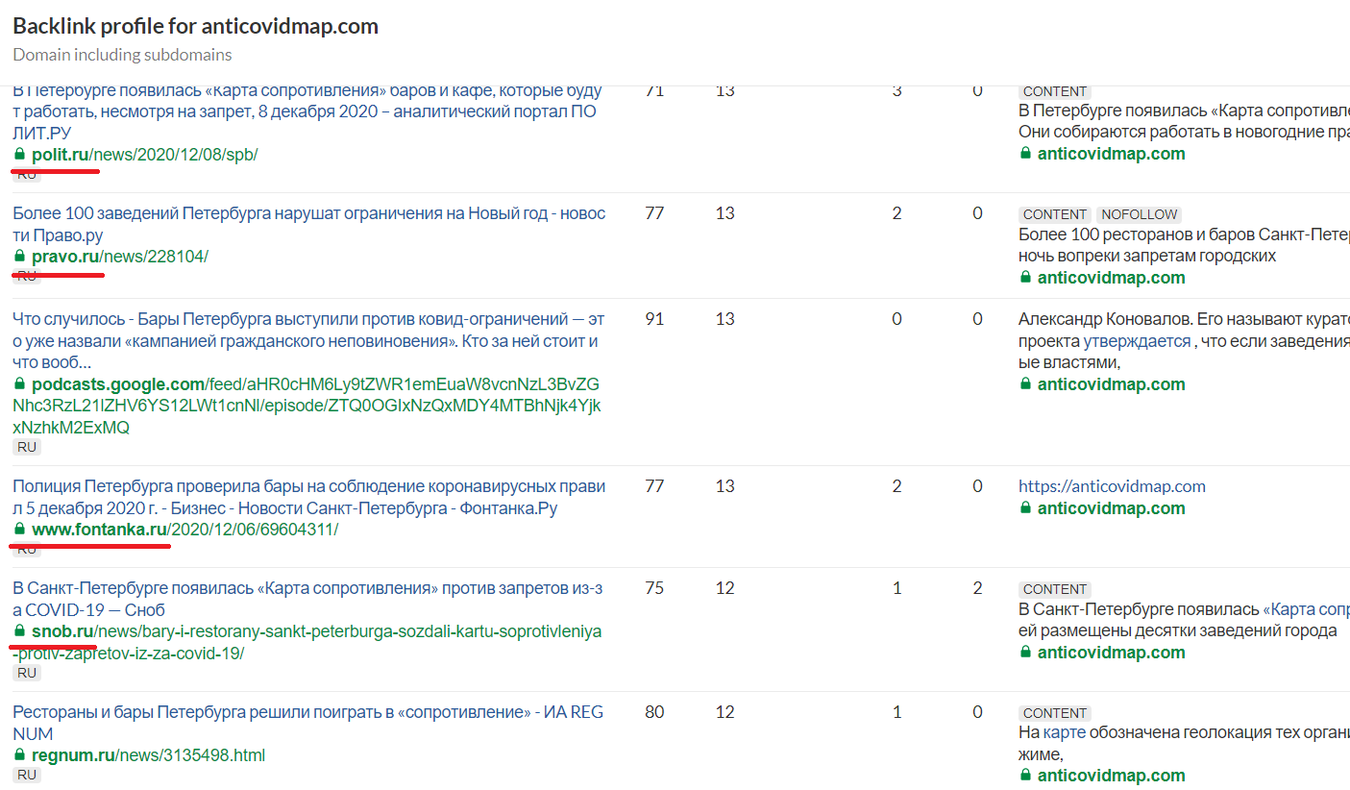This screenshot has height=790, width=1350.
Task: Click the lock icon beside podcasts.google.com URL
Action: [x=19, y=384]
